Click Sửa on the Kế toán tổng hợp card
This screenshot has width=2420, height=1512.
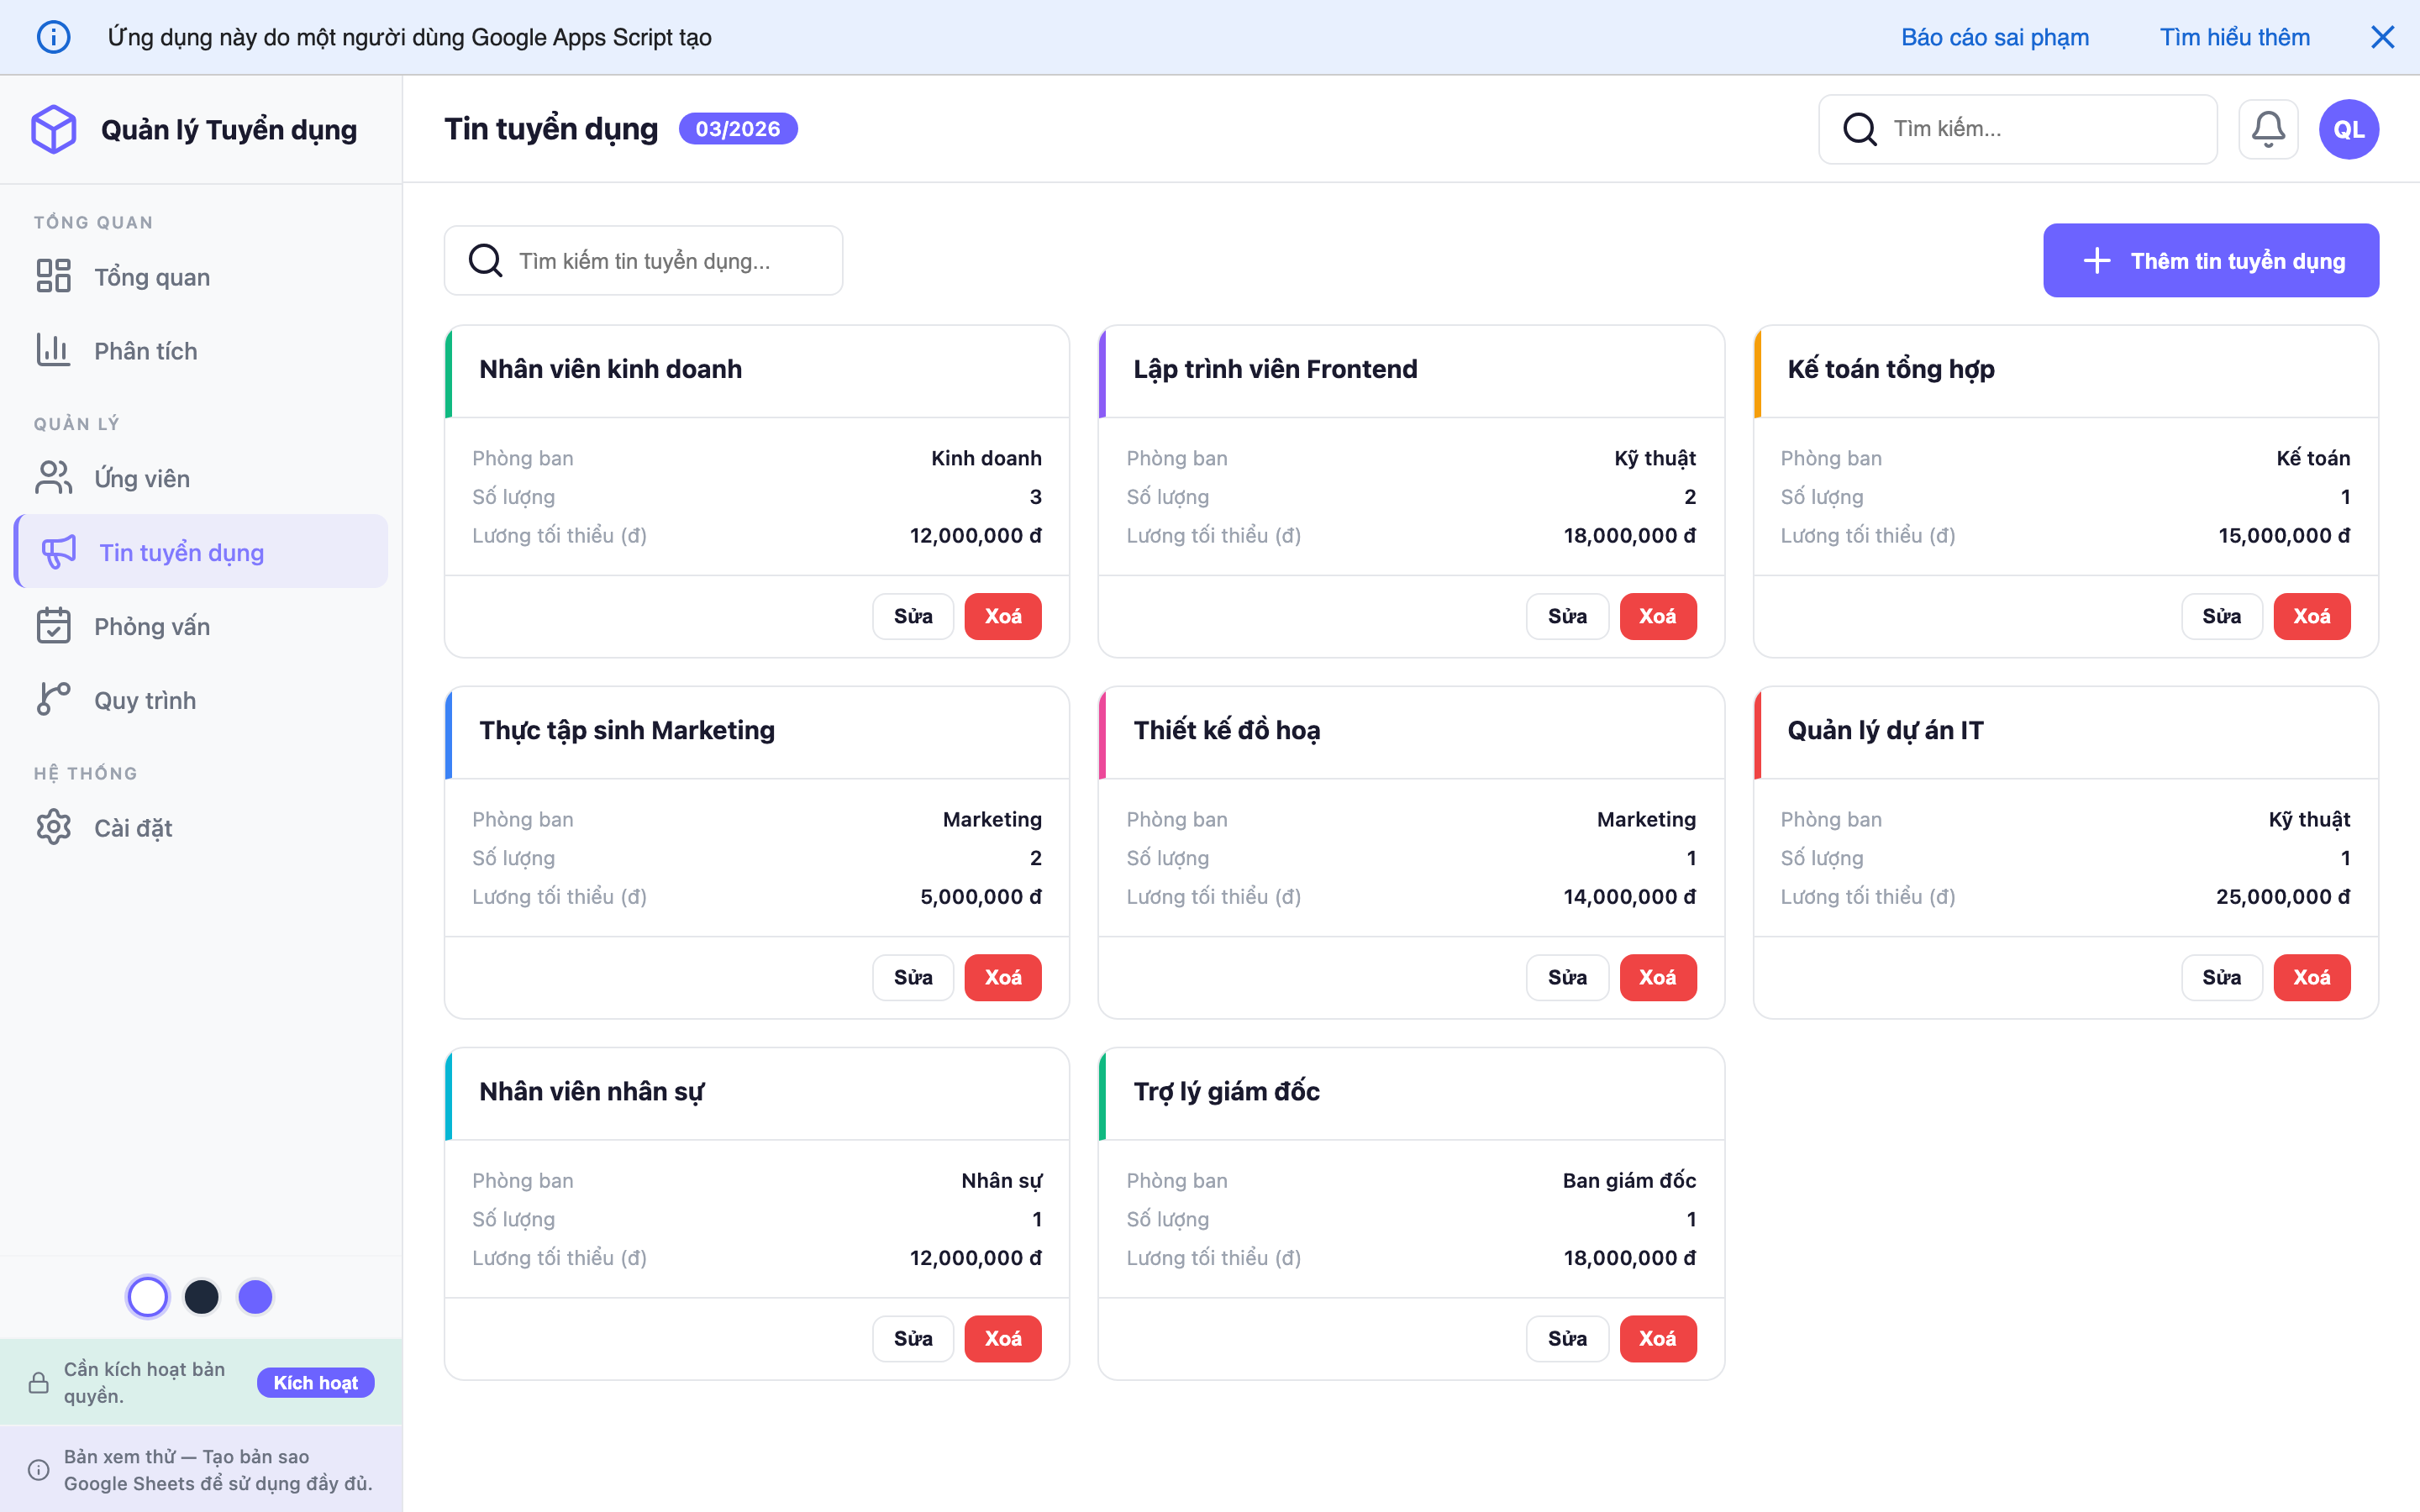[2221, 616]
